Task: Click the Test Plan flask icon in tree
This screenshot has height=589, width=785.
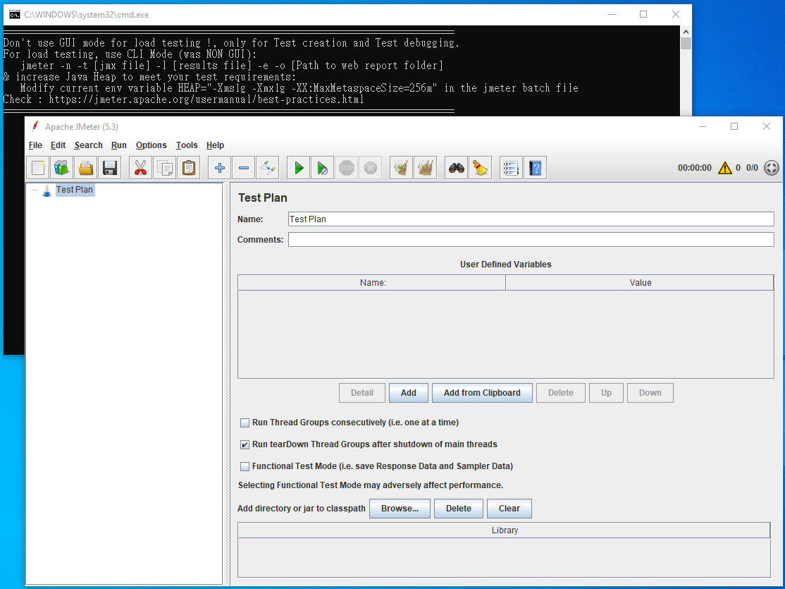Action: 47,190
